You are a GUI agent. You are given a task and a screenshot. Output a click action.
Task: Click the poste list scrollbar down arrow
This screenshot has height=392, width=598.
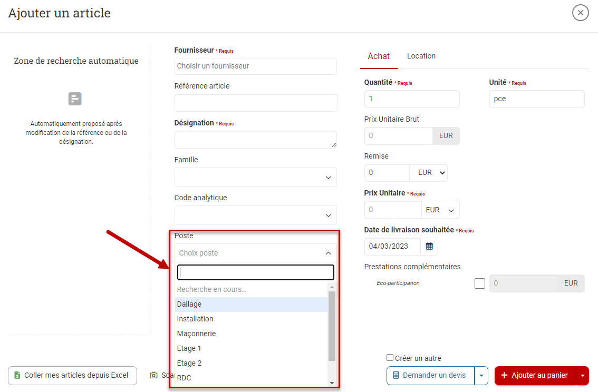(x=332, y=383)
